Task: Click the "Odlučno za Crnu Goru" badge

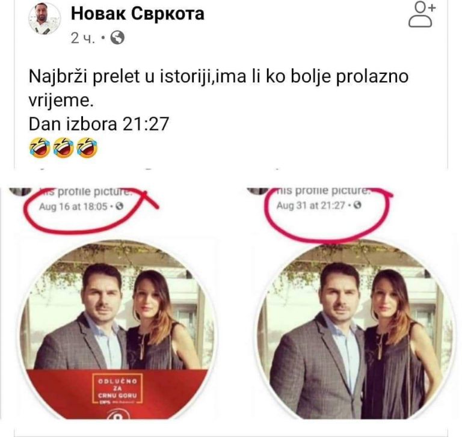Action: point(117,388)
